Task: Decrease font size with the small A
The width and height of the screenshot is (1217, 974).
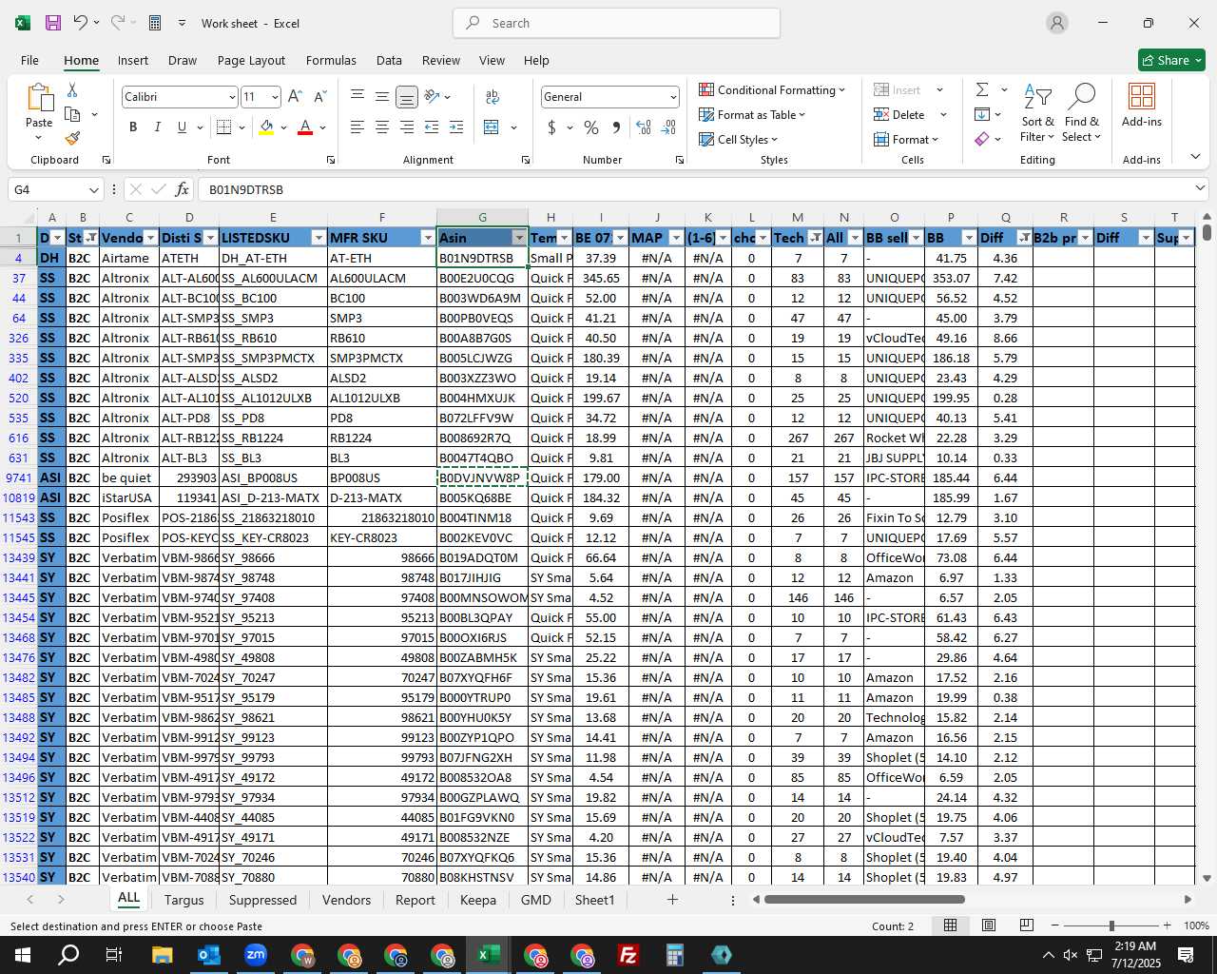Action: 319,97
